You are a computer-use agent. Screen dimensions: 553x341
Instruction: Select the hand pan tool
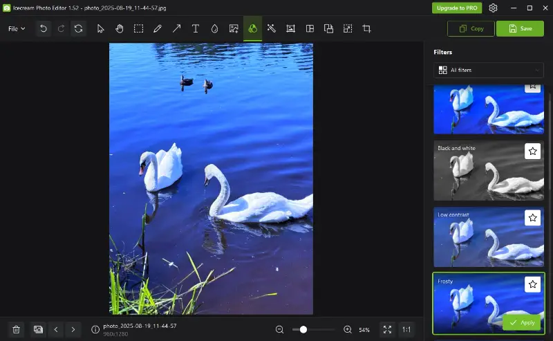[120, 28]
